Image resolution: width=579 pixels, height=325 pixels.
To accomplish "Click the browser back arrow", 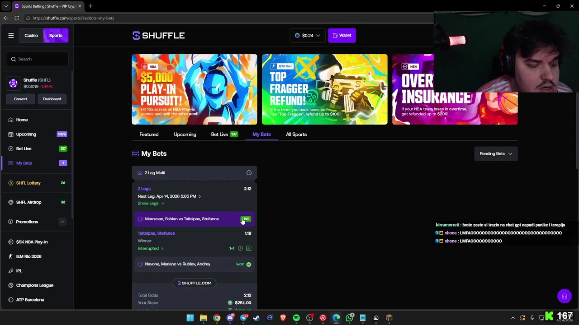I will click(5, 18).
